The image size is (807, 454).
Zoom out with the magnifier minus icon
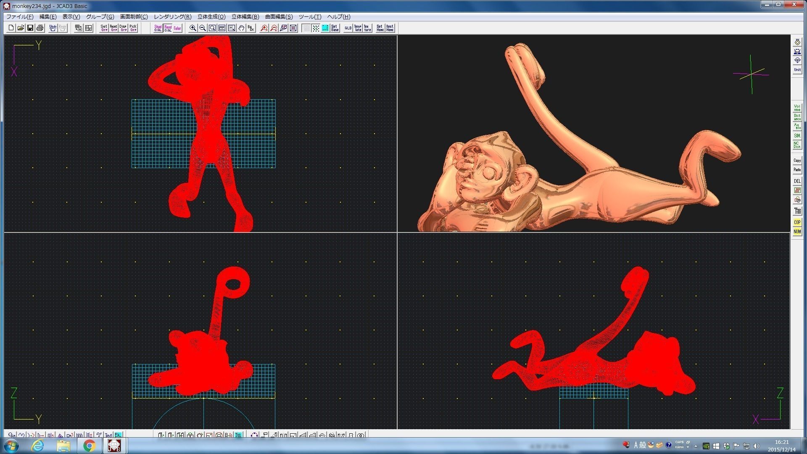[203, 28]
